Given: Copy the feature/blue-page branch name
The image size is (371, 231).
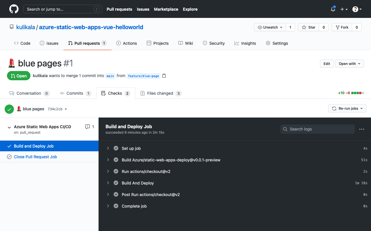Looking at the screenshot, I should [x=164, y=76].
